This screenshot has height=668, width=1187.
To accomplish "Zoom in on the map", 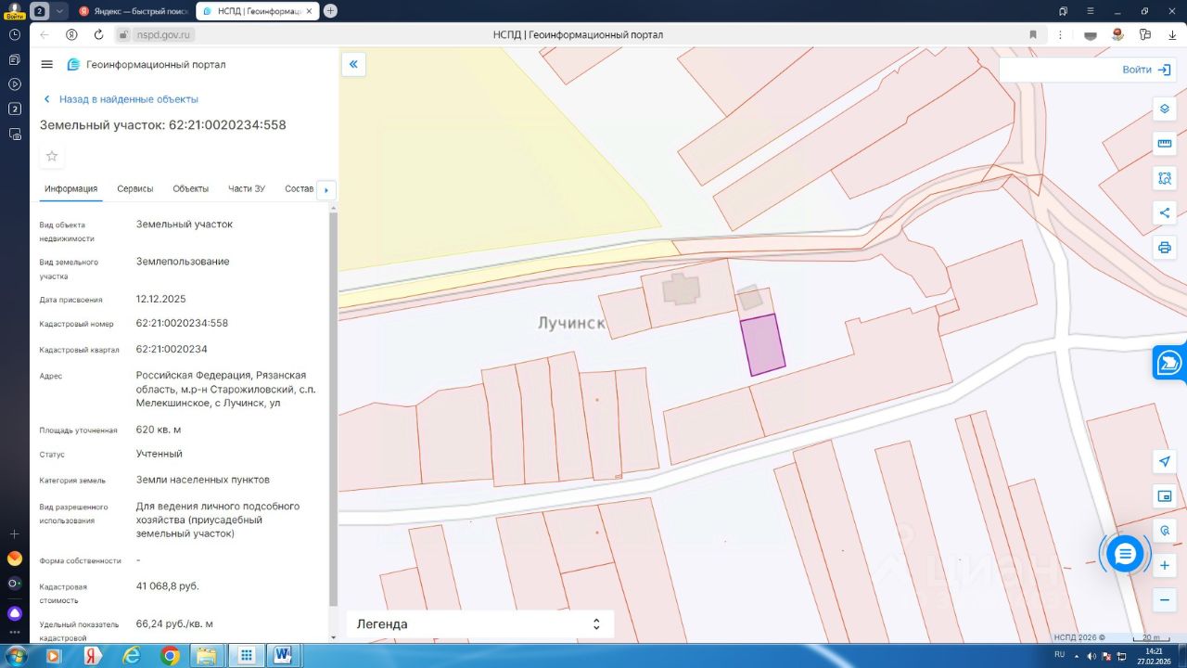I will pyautogui.click(x=1165, y=565).
